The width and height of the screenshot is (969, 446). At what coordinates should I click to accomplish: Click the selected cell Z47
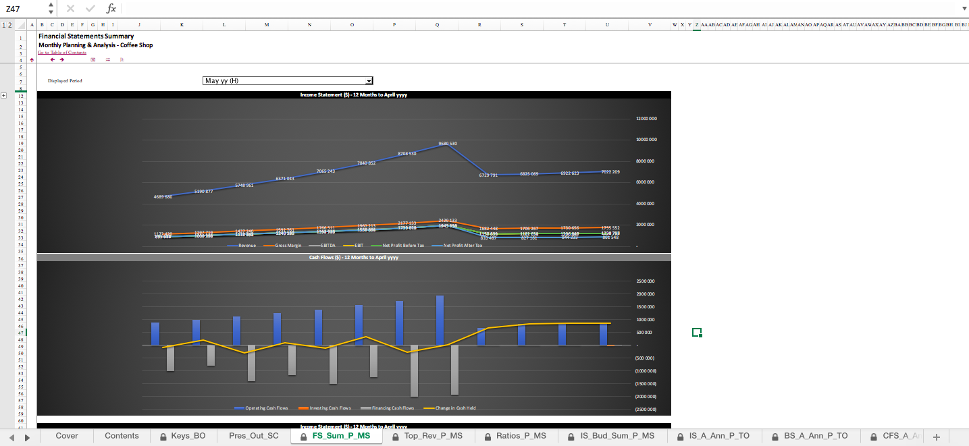click(x=697, y=332)
